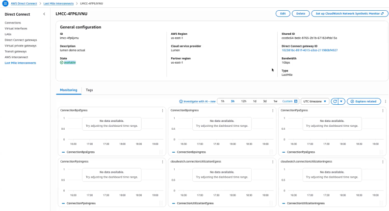Open Custom time range picker
This screenshot has height=211, width=389.
click(x=289, y=101)
